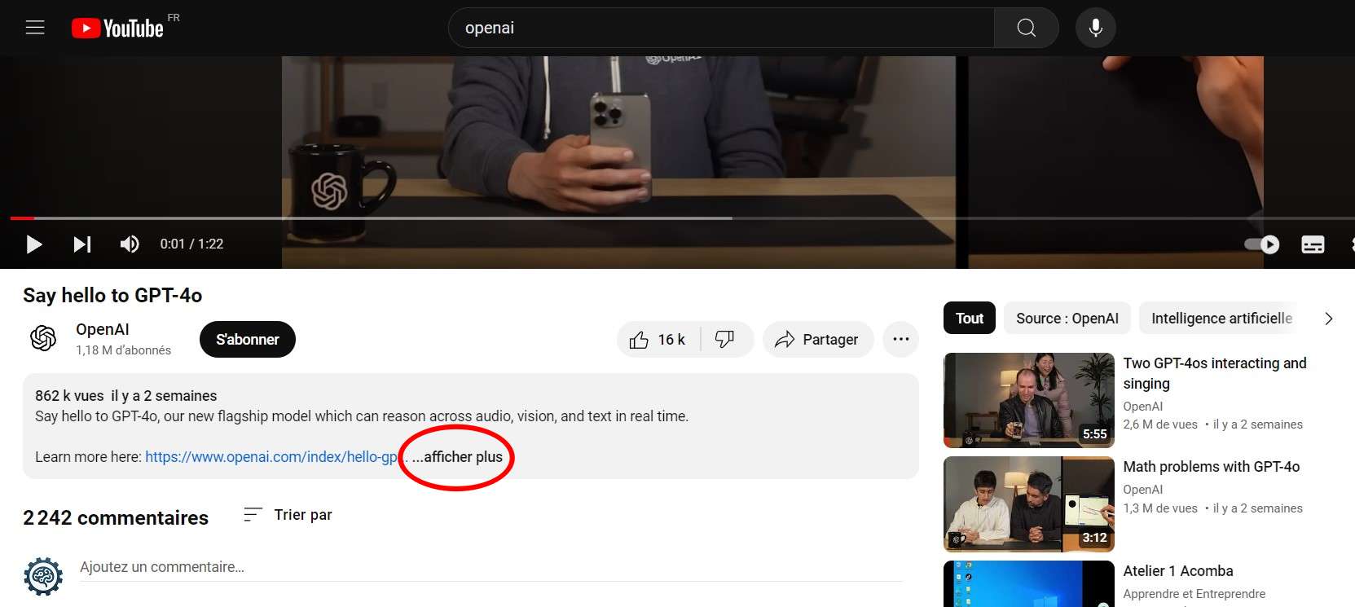Play the video

33,244
